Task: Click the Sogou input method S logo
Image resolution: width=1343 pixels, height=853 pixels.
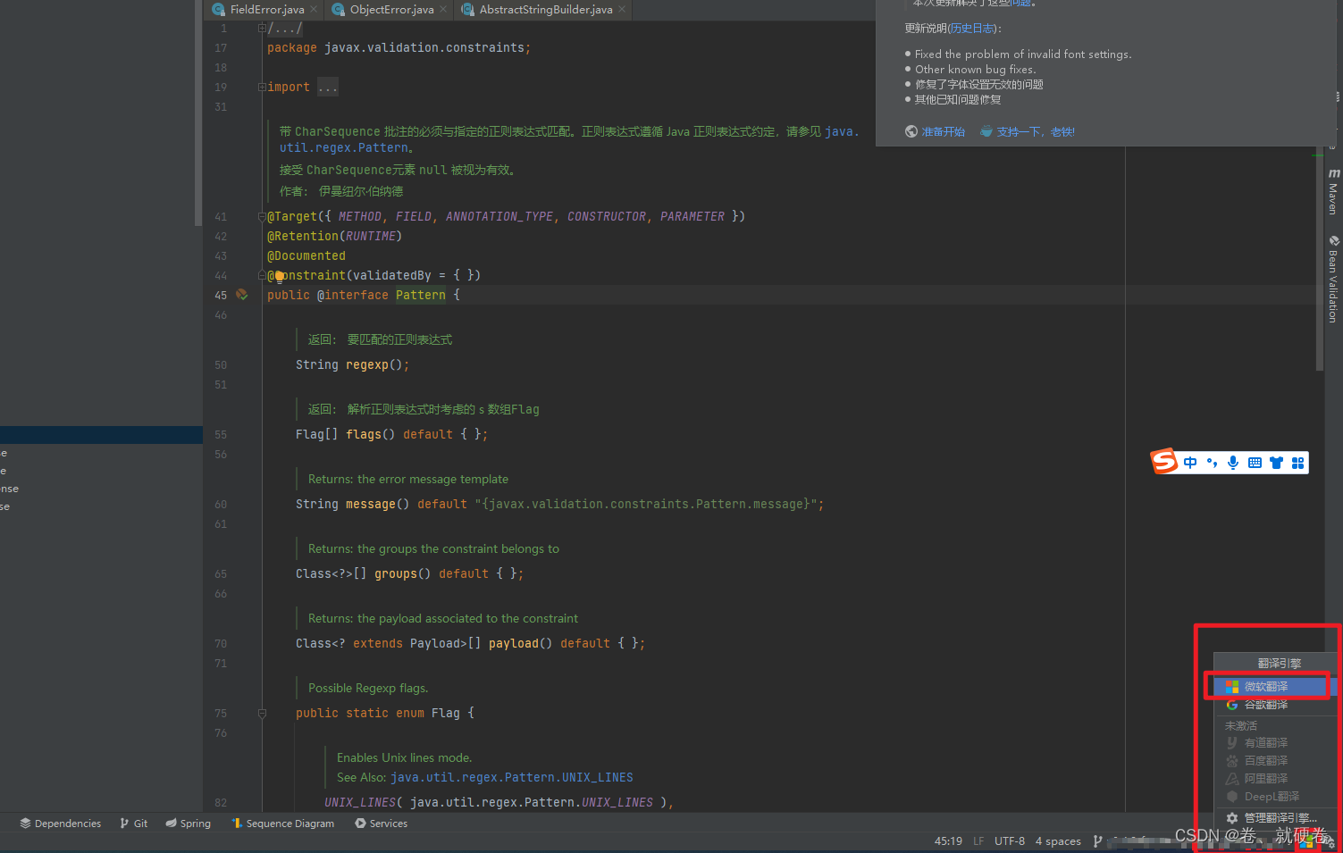Action: click(1164, 461)
